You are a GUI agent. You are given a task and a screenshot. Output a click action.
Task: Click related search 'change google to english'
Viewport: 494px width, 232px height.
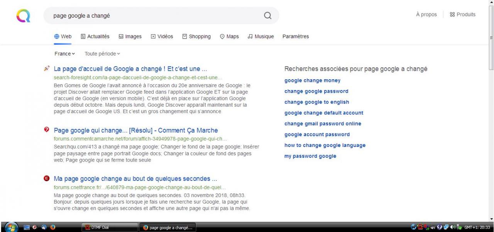click(316, 102)
